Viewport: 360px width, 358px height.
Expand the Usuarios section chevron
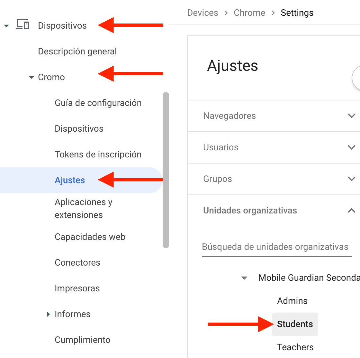point(351,147)
